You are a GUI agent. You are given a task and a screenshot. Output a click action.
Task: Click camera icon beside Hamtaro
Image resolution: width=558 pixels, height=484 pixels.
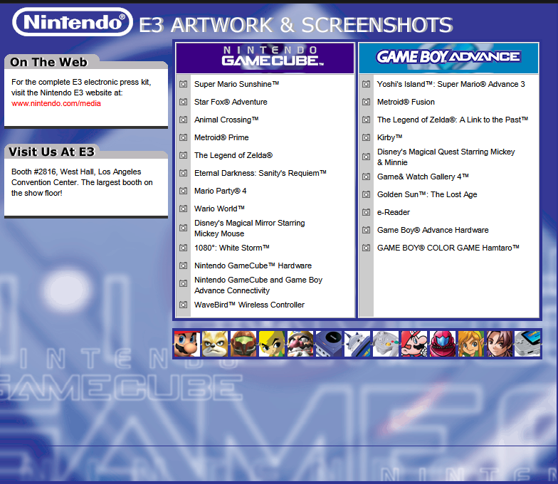click(366, 248)
